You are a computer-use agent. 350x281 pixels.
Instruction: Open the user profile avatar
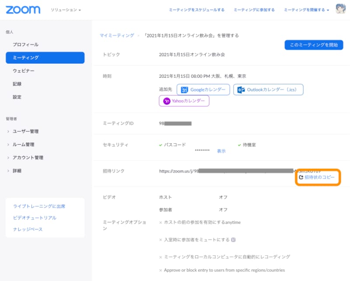point(341,9)
